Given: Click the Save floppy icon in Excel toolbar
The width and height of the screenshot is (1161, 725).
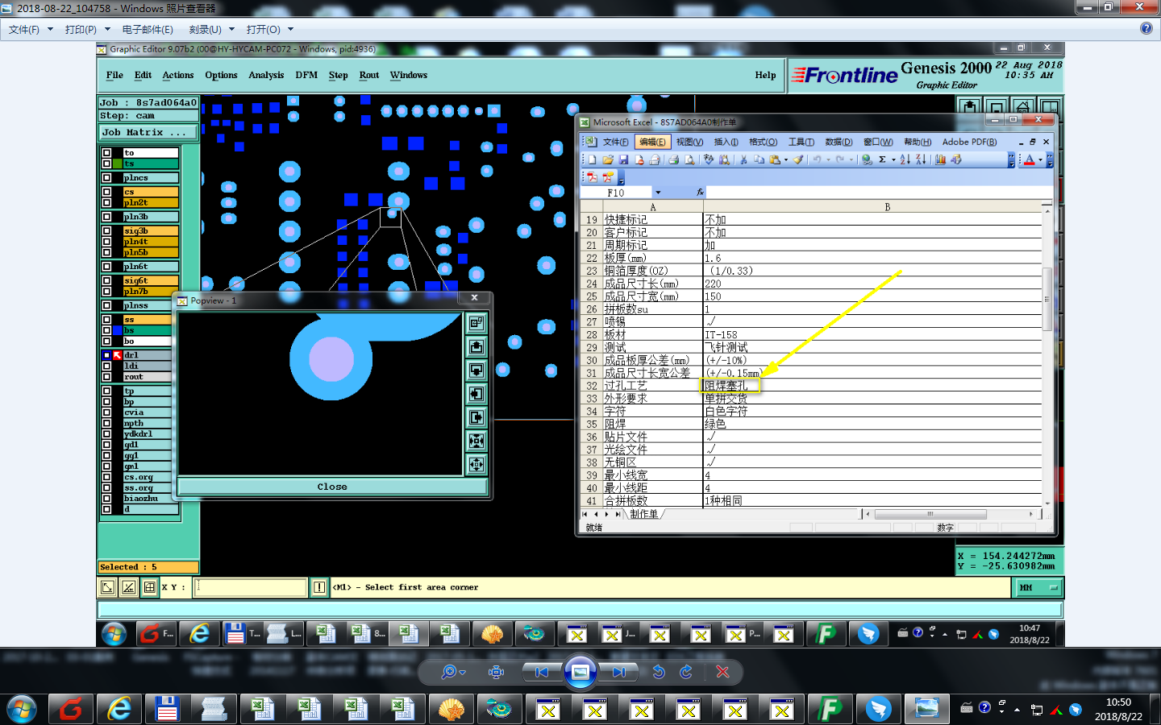Looking at the screenshot, I should click(x=623, y=159).
